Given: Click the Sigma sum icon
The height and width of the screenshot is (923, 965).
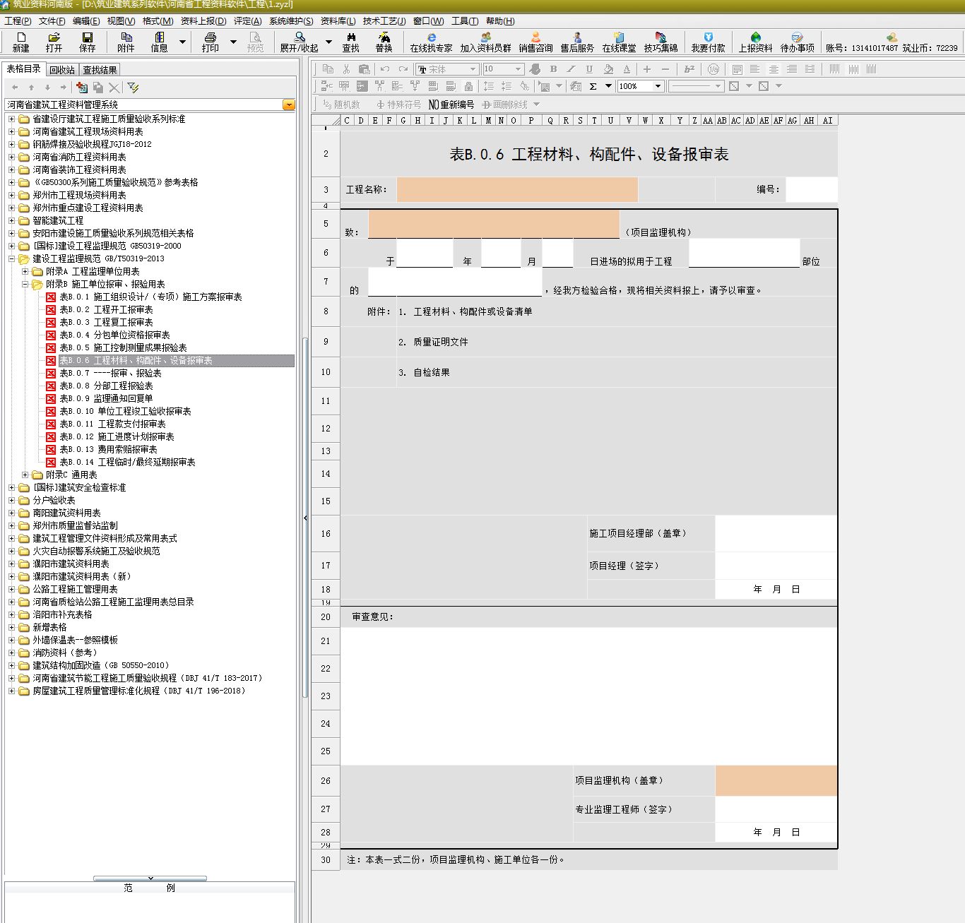Looking at the screenshot, I should click(593, 86).
